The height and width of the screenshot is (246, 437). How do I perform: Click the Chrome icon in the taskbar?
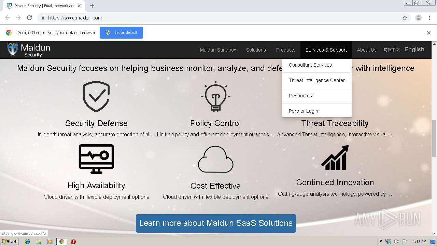pos(61,242)
